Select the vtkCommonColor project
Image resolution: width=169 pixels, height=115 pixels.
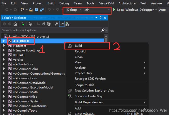point(25,69)
